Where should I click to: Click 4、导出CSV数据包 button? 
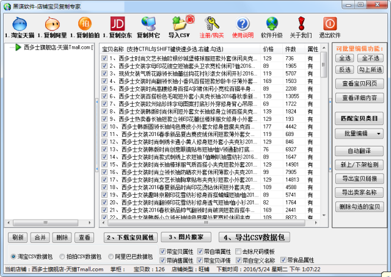[254, 237]
